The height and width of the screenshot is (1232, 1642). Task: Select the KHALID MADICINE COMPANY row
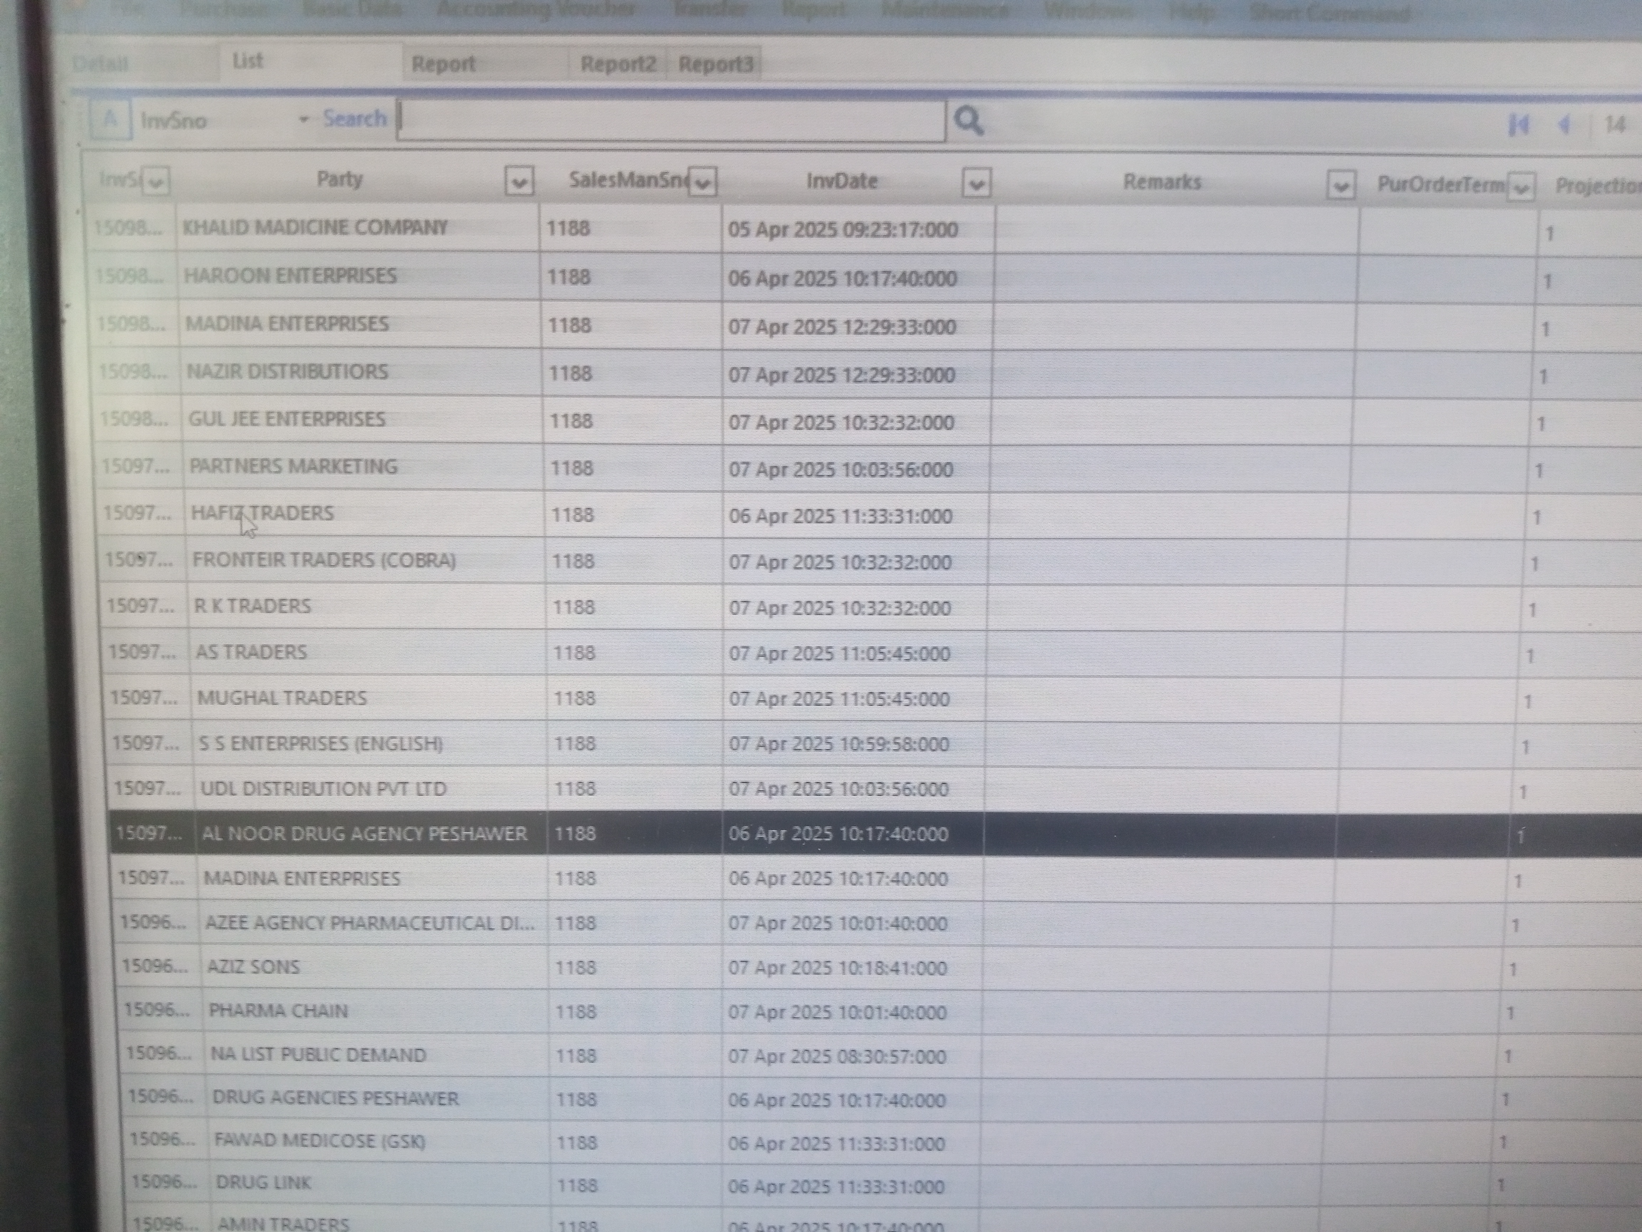[315, 227]
